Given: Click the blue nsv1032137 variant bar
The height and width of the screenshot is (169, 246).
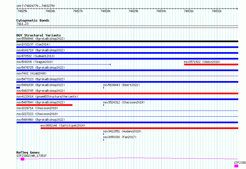Looking at the screenshot, I should pos(127,47).
